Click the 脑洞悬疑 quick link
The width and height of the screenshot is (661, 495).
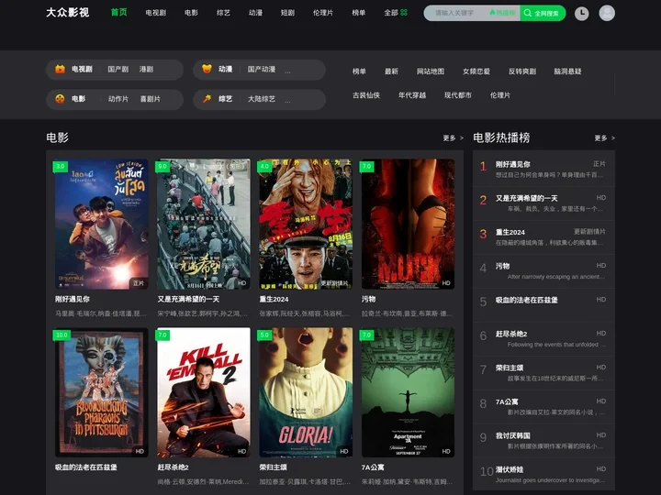pos(568,71)
